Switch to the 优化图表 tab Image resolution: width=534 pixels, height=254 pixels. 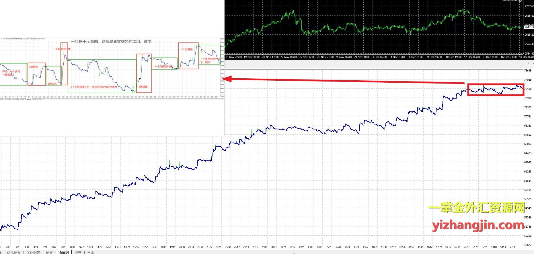pos(33,253)
